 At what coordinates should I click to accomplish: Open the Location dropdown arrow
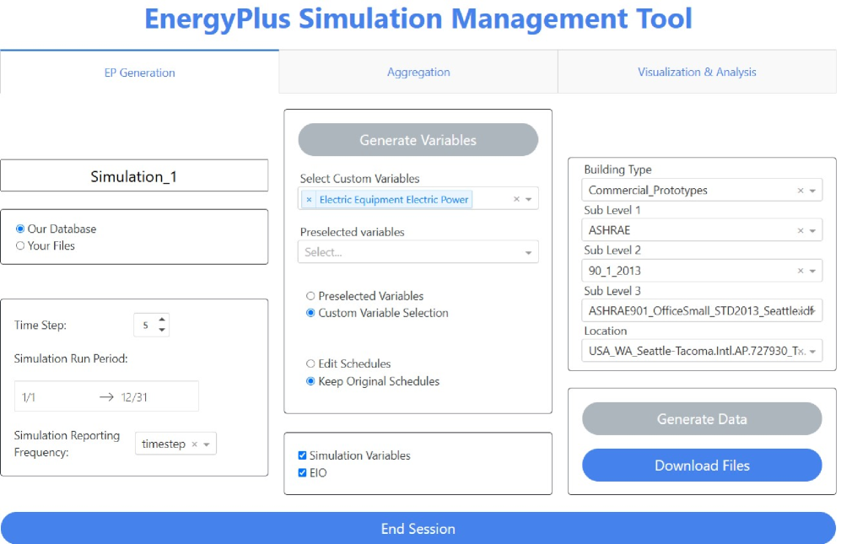812,352
